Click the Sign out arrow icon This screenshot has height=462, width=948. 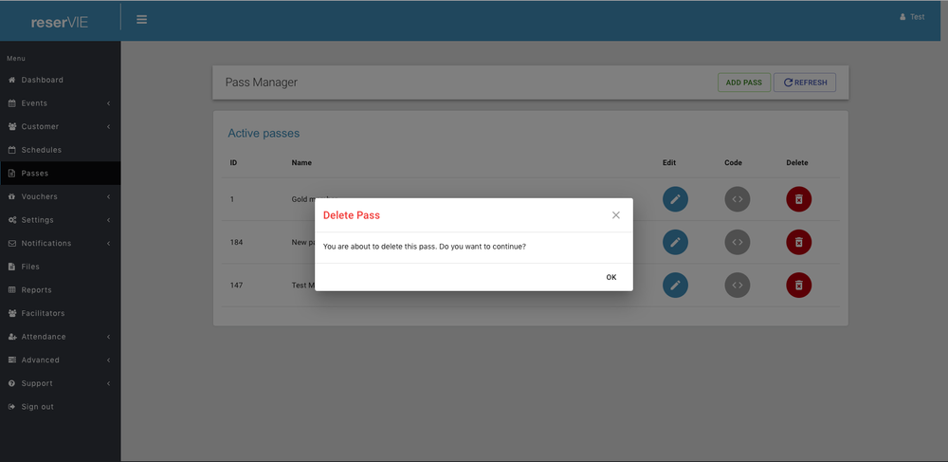click(11, 407)
